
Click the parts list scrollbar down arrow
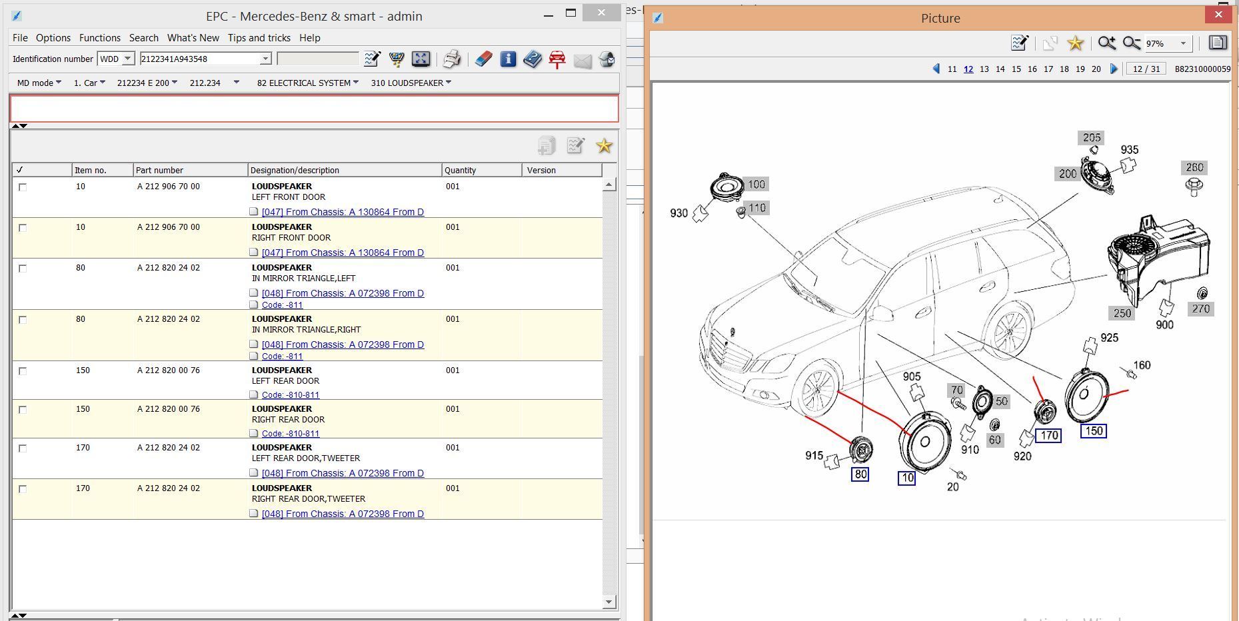(x=609, y=602)
